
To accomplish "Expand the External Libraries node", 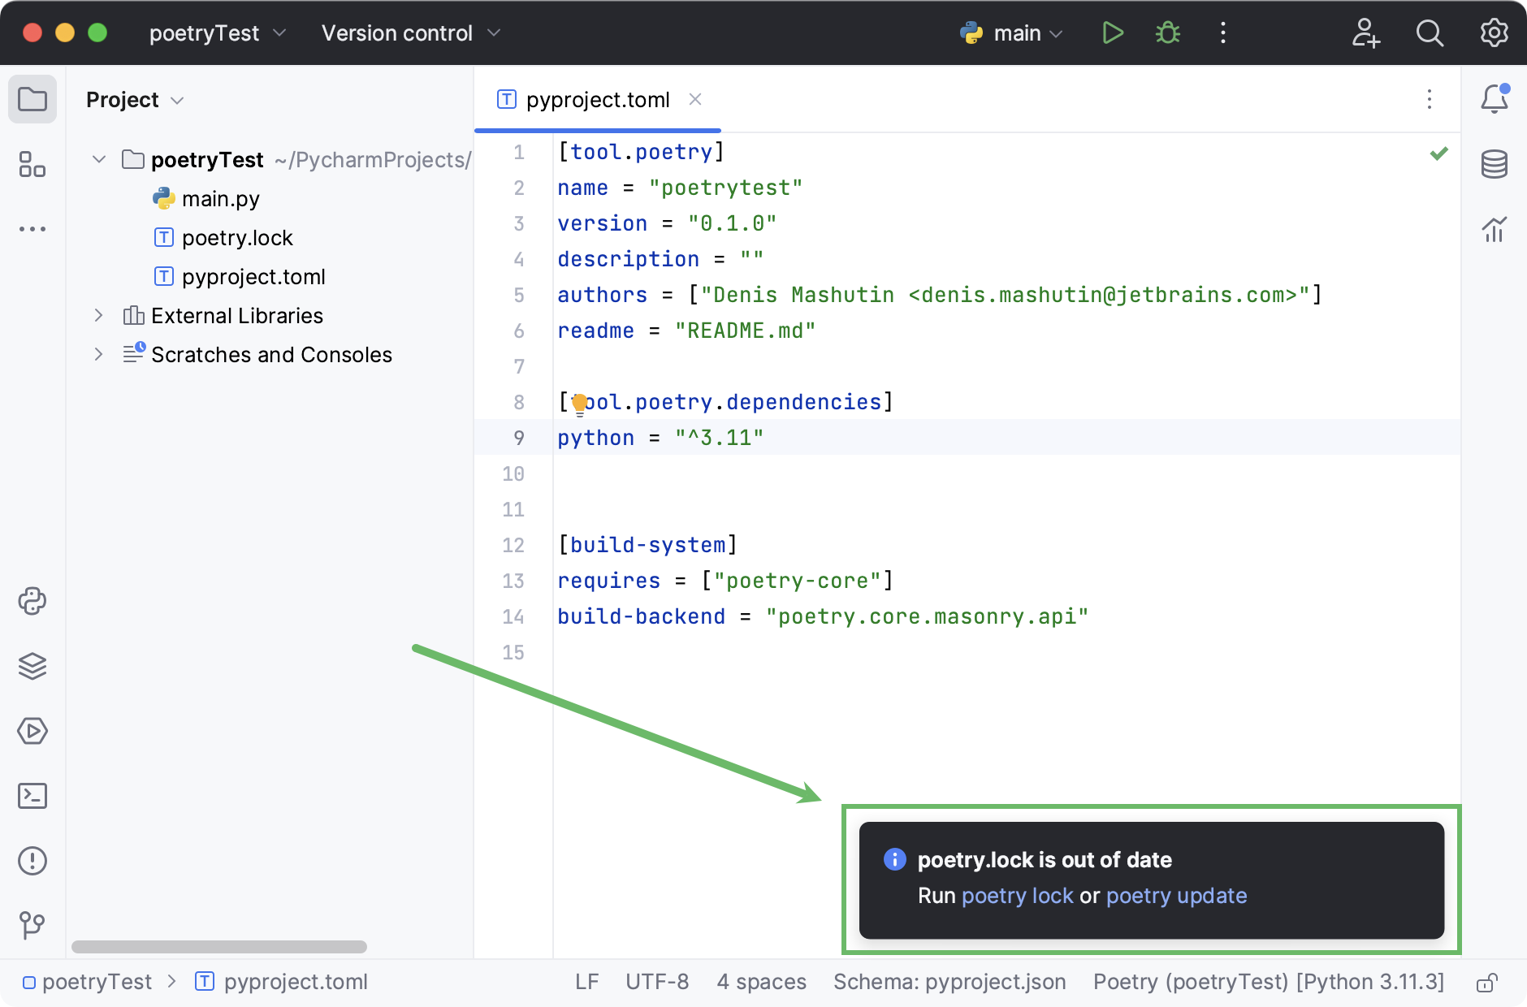I will pyautogui.click(x=99, y=315).
